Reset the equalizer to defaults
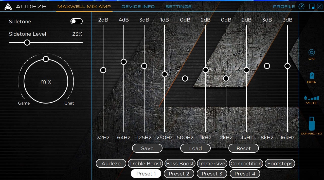 [243, 148]
